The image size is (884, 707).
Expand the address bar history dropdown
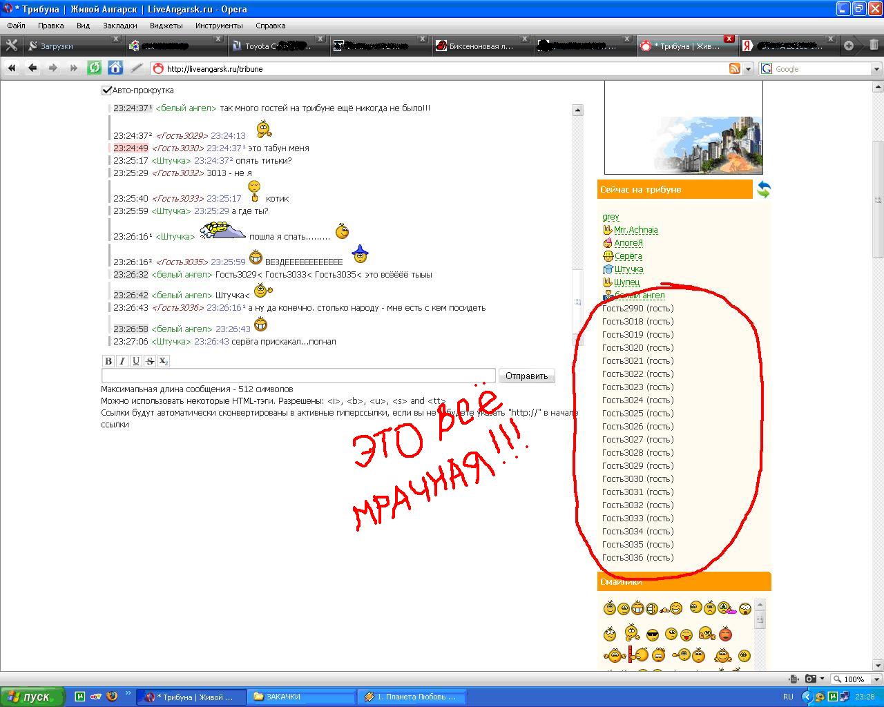748,69
